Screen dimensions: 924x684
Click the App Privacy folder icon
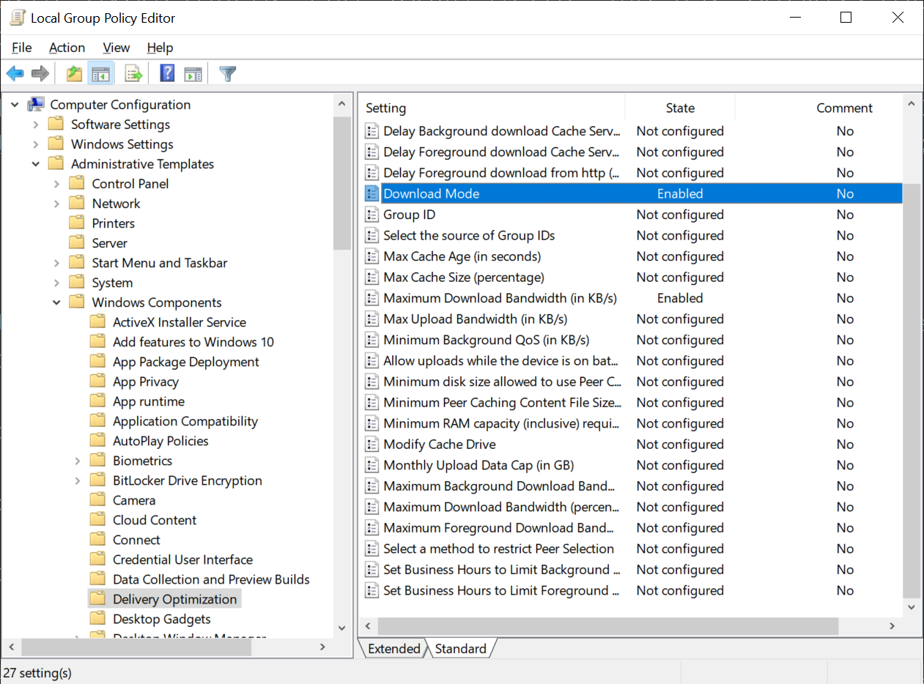pos(97,382)
